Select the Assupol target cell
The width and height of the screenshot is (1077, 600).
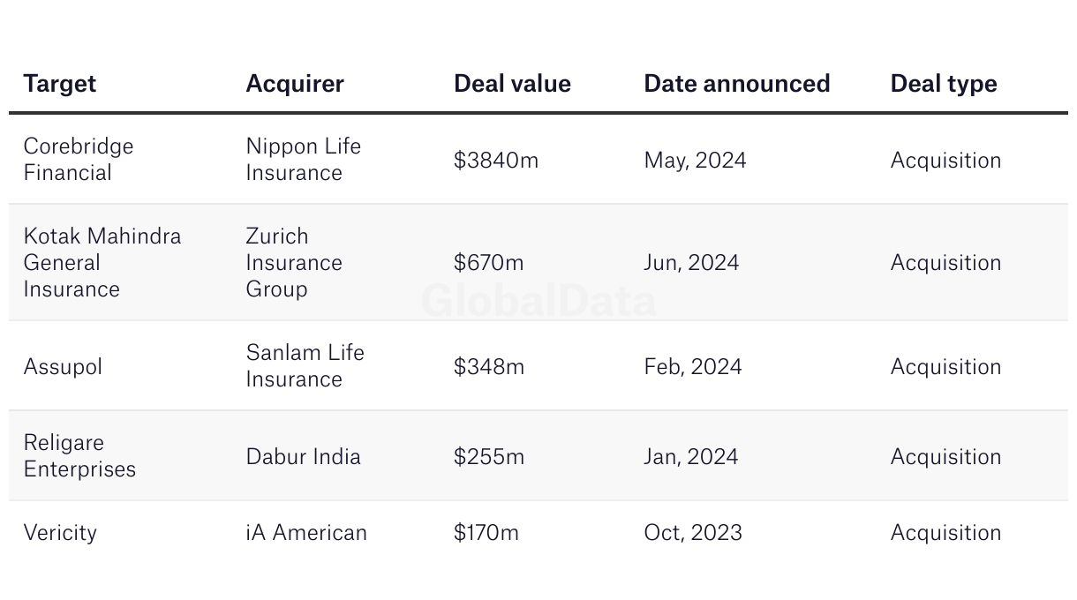(x=63, y=367)
